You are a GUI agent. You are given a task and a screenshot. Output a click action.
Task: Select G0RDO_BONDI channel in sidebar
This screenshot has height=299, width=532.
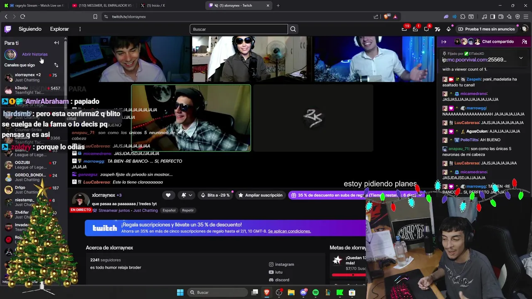point(33,177)
